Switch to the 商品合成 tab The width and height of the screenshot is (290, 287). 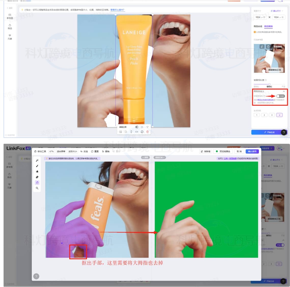258,26
